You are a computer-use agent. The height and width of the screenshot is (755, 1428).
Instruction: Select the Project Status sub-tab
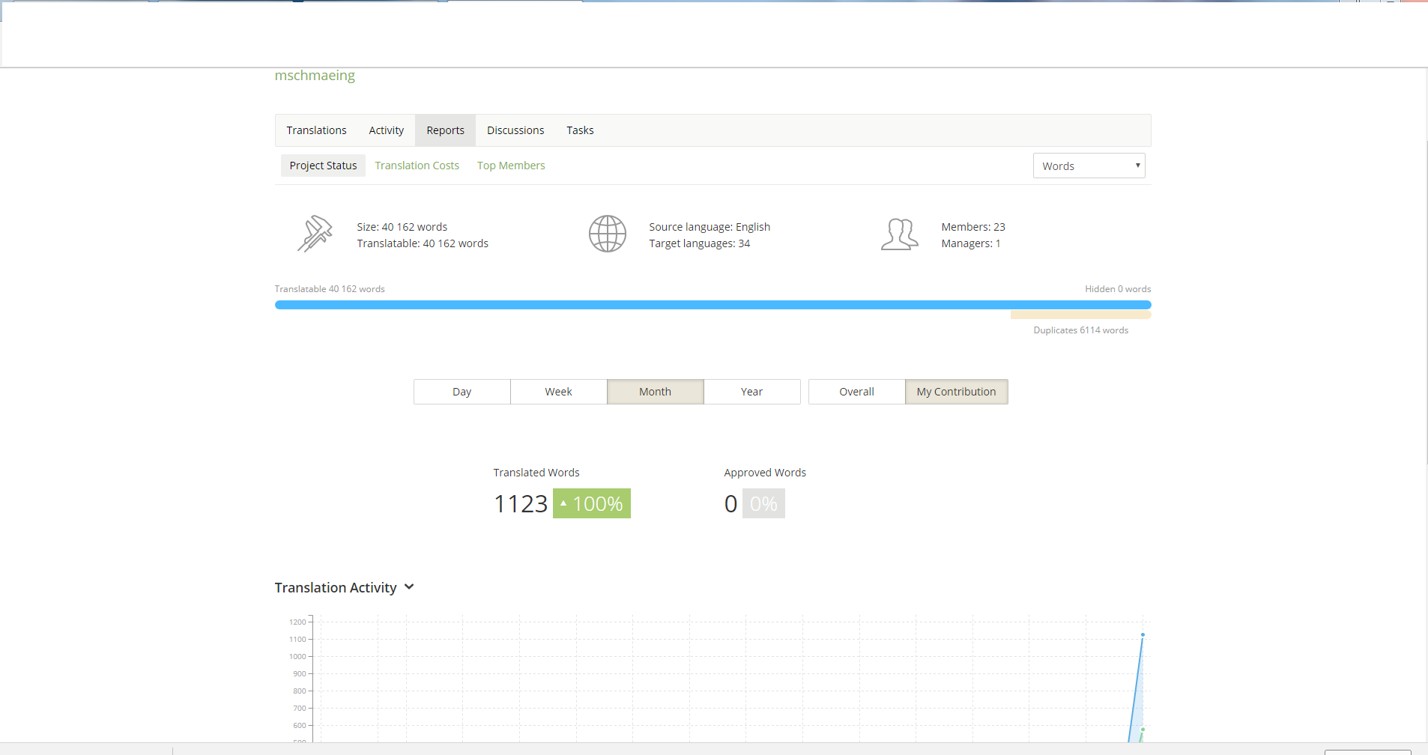pyautogui.click(x=323, y=166)
